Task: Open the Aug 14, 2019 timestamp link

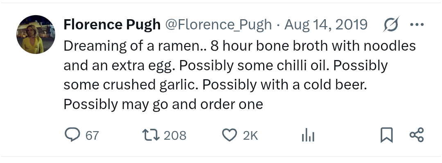Action: (x=326, y=25)
